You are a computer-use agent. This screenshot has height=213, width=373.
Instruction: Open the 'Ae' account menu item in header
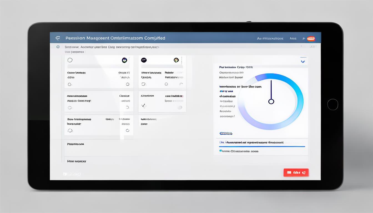tap(270, 39)
